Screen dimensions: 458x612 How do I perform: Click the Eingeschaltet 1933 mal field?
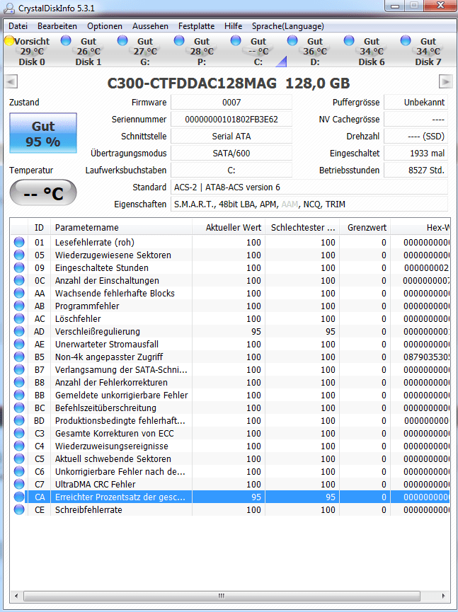pyautogui.click(x=416, y=154)
